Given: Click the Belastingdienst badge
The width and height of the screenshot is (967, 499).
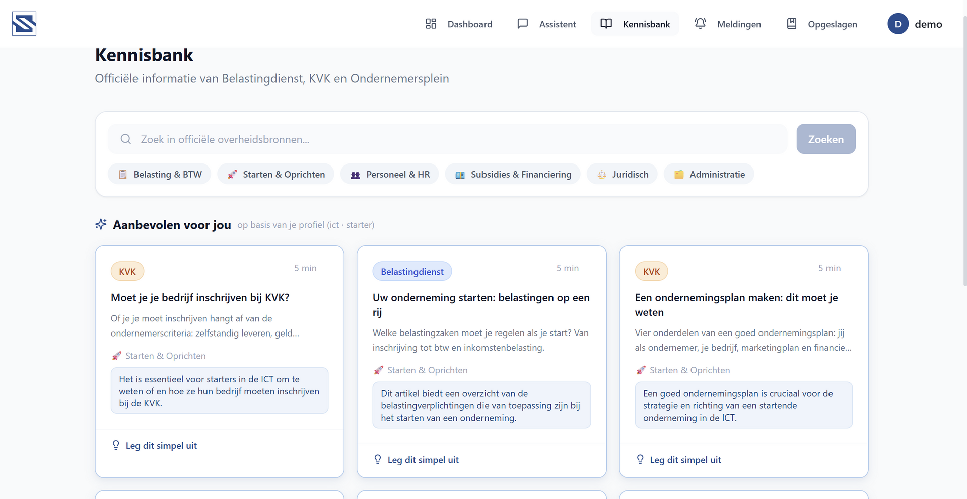Looking at the screenshot, I should click(412, 272).
